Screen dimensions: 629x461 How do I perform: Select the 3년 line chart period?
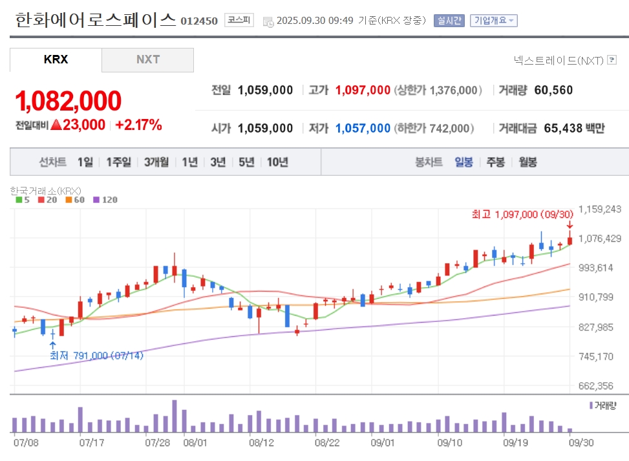click(x=219, y=162)
